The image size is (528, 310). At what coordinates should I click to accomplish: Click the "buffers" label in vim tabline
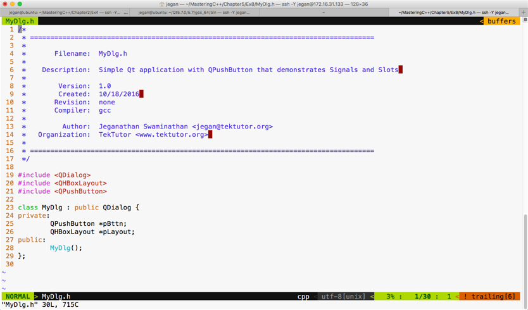(501, 21)
